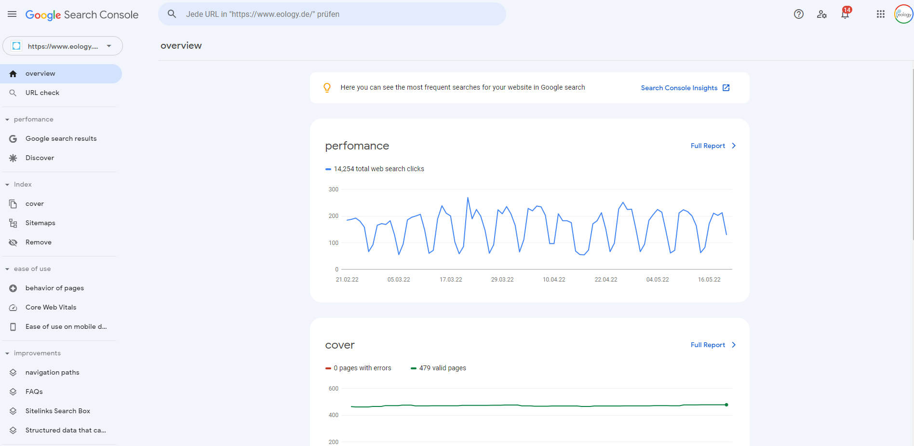Open the Remove menu entry

click(x=61, y=243)
